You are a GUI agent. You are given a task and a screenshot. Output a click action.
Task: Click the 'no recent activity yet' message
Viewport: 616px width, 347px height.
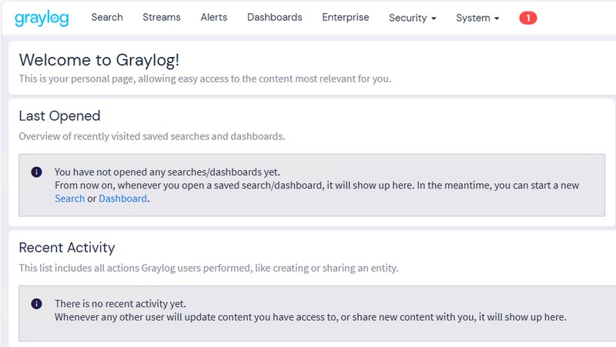point(120,304)
